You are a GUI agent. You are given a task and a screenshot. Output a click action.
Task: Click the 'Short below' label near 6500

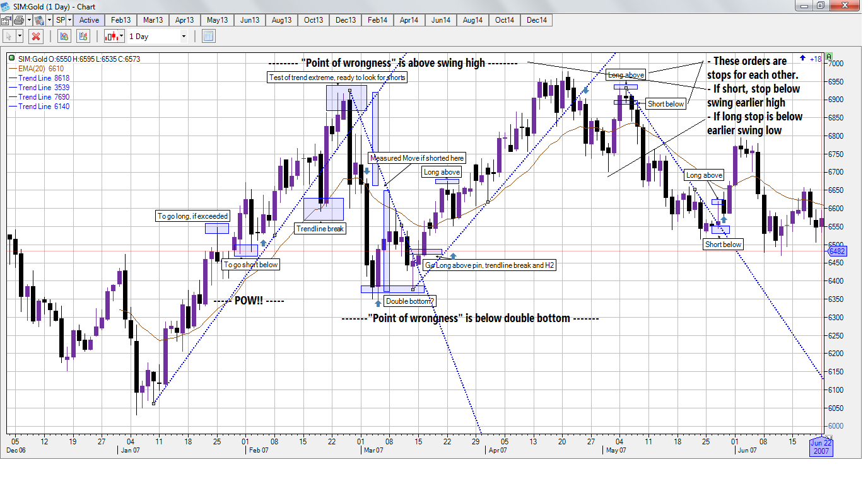tap(724, 245)
